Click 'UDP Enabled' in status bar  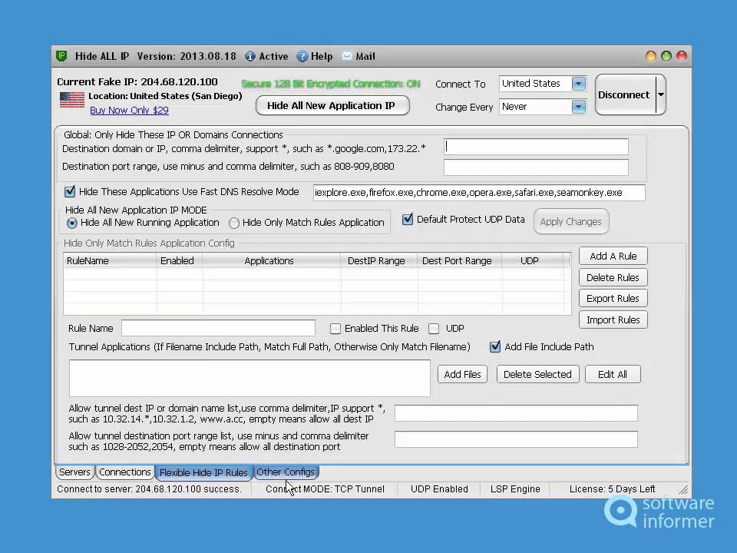pyautogui.click(x=439, y=489)
